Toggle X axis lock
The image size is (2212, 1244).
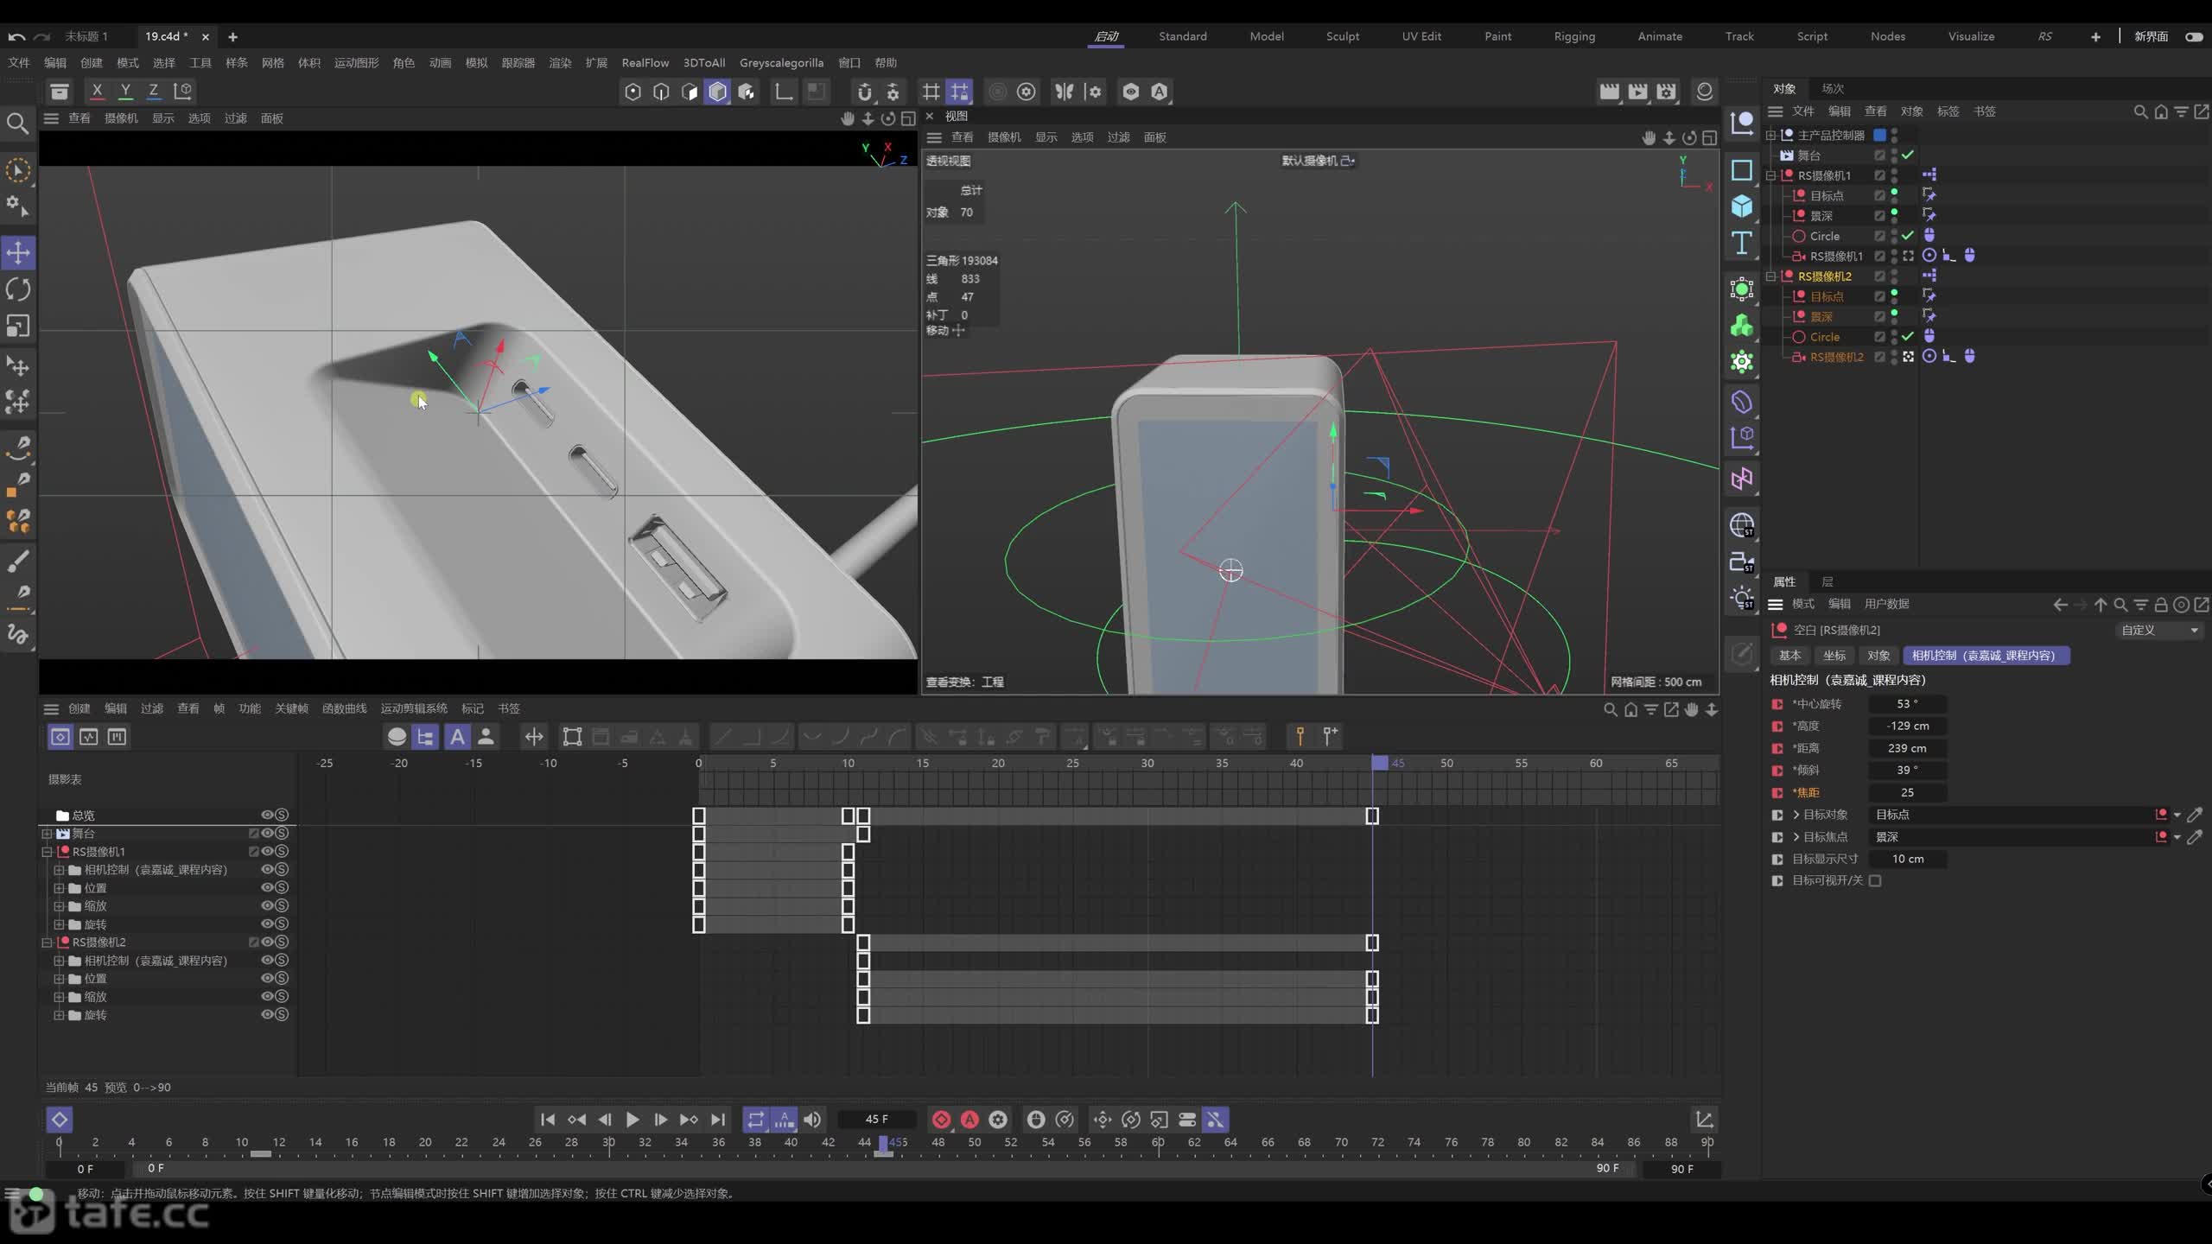coord(97,91)
